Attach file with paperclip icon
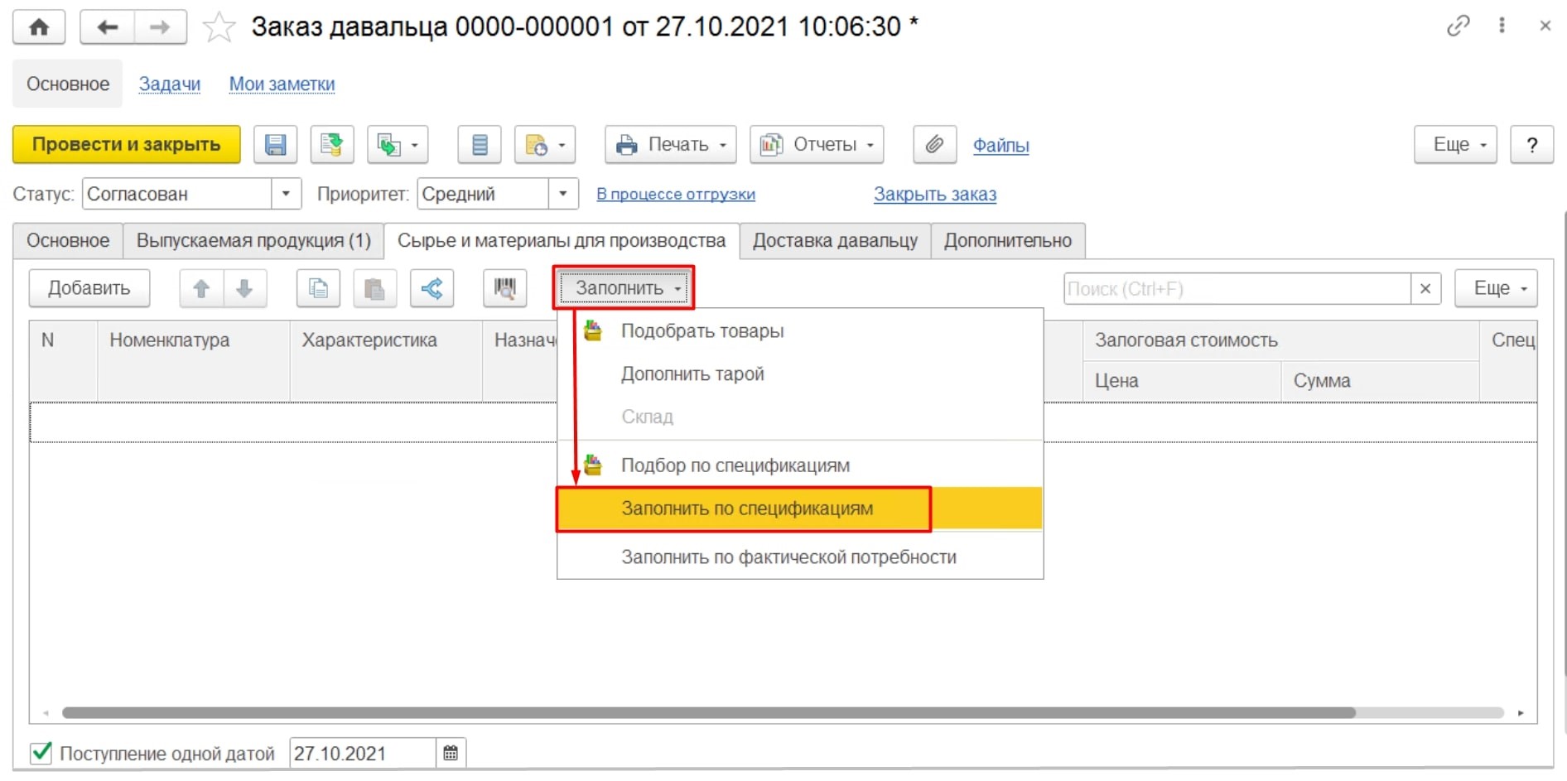 point(934,145)
